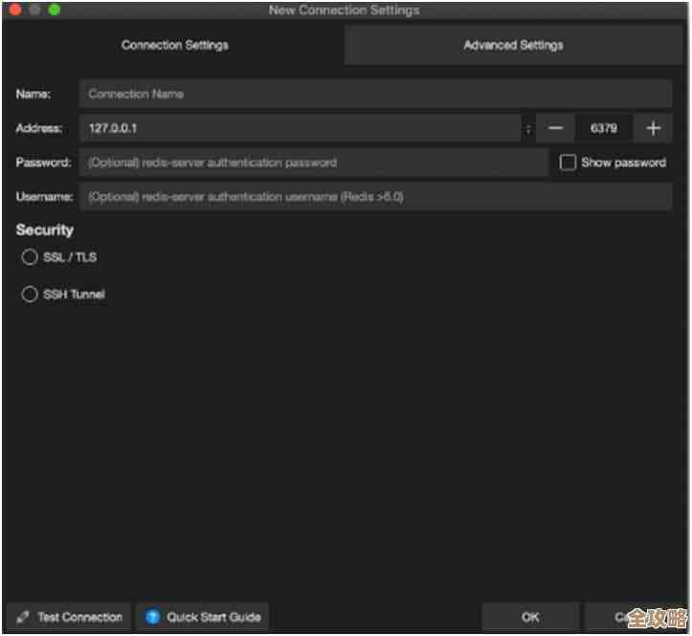Focus the Connection Name input field
Screen dimensions: 692x636
375,94
